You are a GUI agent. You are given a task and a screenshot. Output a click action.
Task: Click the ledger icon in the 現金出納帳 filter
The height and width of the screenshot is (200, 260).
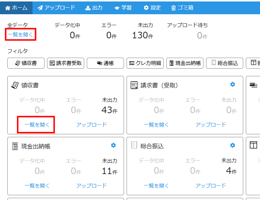coord(171,63)
